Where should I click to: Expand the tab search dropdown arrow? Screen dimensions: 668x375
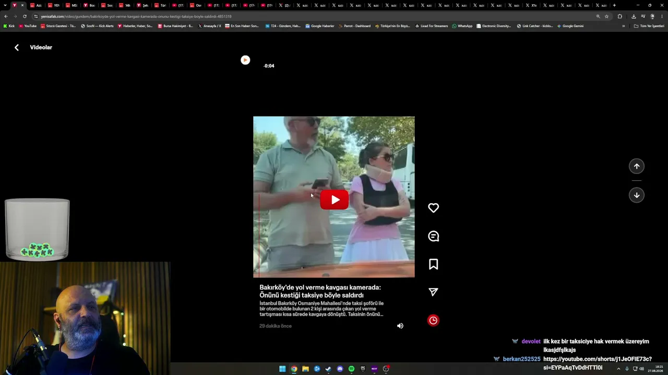(x=5, y=5)
